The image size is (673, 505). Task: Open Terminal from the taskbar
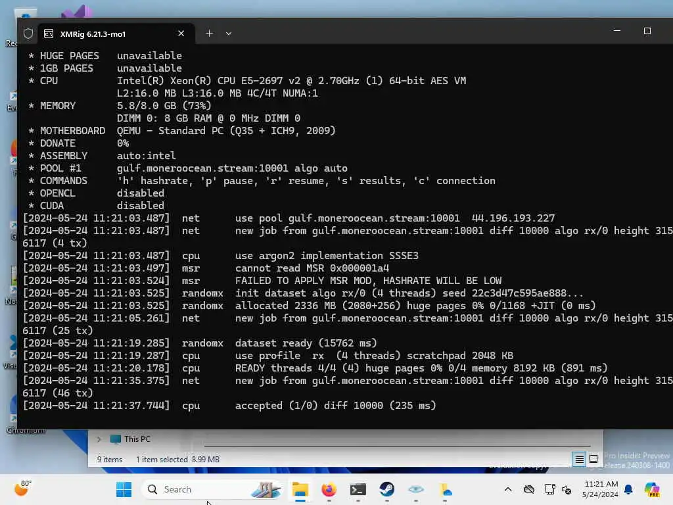(x=358, y=489)
